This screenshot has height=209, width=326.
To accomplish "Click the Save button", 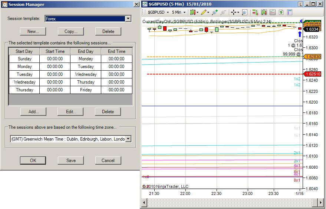I will click(x=71, y=161).
